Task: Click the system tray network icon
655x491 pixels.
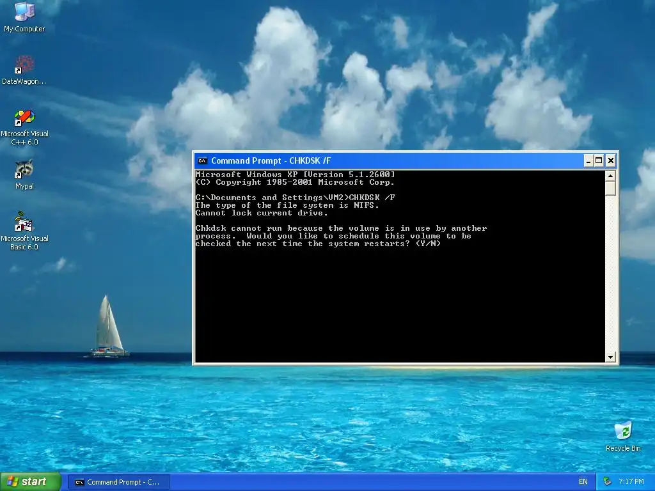Action: click(x=608, y=482)
